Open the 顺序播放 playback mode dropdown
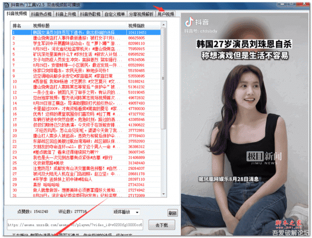312x238 pixels. (x=126, y=212)
